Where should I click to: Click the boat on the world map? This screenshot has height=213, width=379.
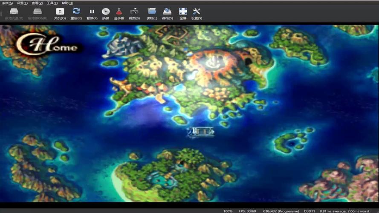coord(201,132)
